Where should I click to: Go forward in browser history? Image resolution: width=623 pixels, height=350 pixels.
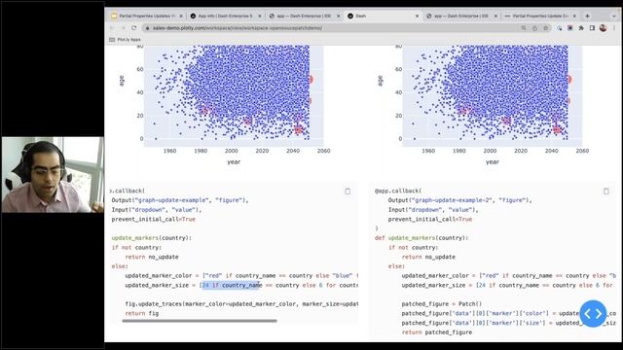(x=124, y=28)
